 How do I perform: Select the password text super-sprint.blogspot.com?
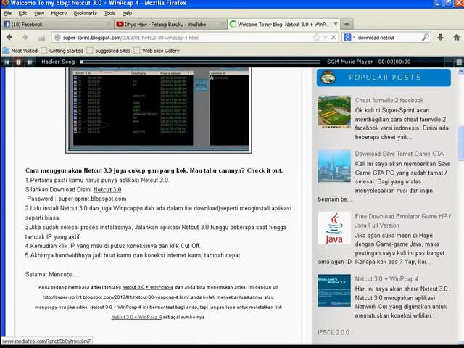[92, 199]
